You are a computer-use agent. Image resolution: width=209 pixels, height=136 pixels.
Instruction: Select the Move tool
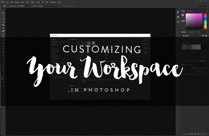click(3, 13)
